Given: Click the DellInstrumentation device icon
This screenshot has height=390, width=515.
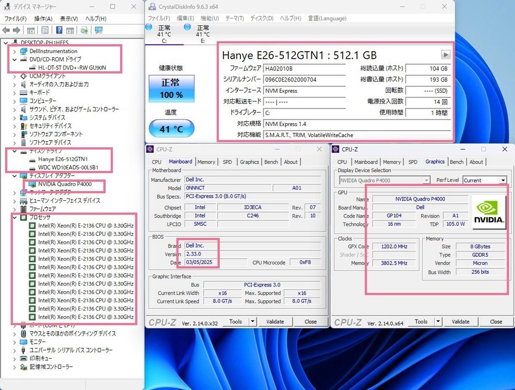Looking at the screenshot, I should point(24,51).
